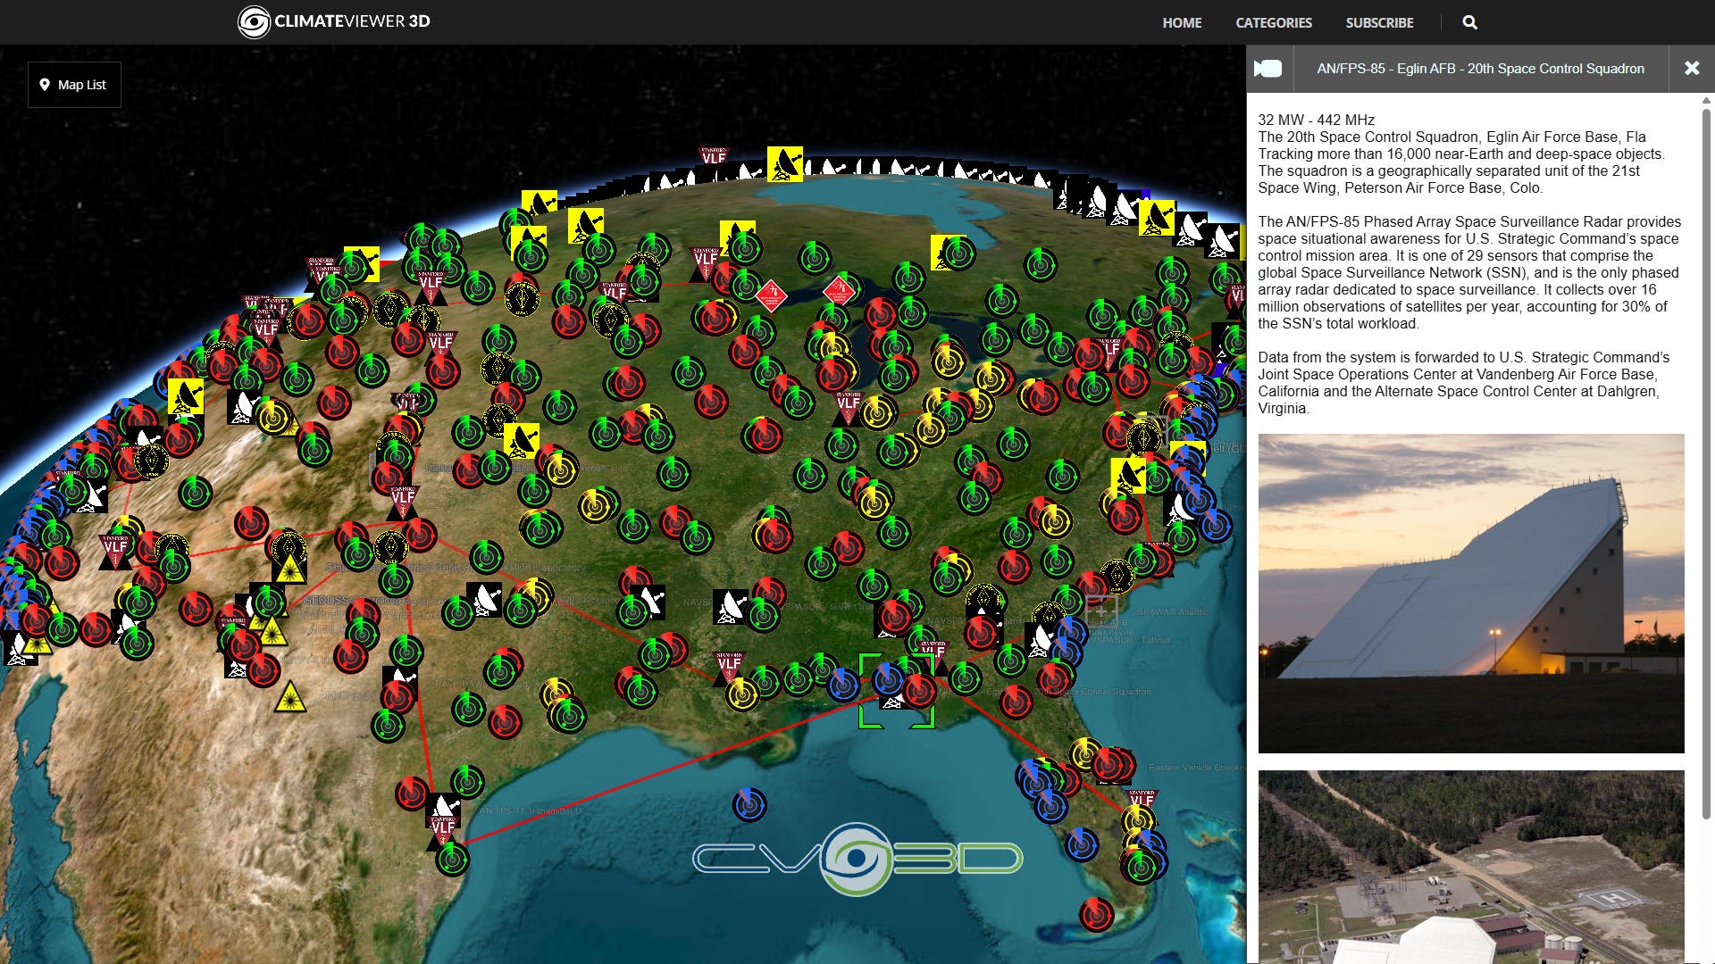Select yellow radar marker below Louisiana VLF marker

tap(741, 694)
